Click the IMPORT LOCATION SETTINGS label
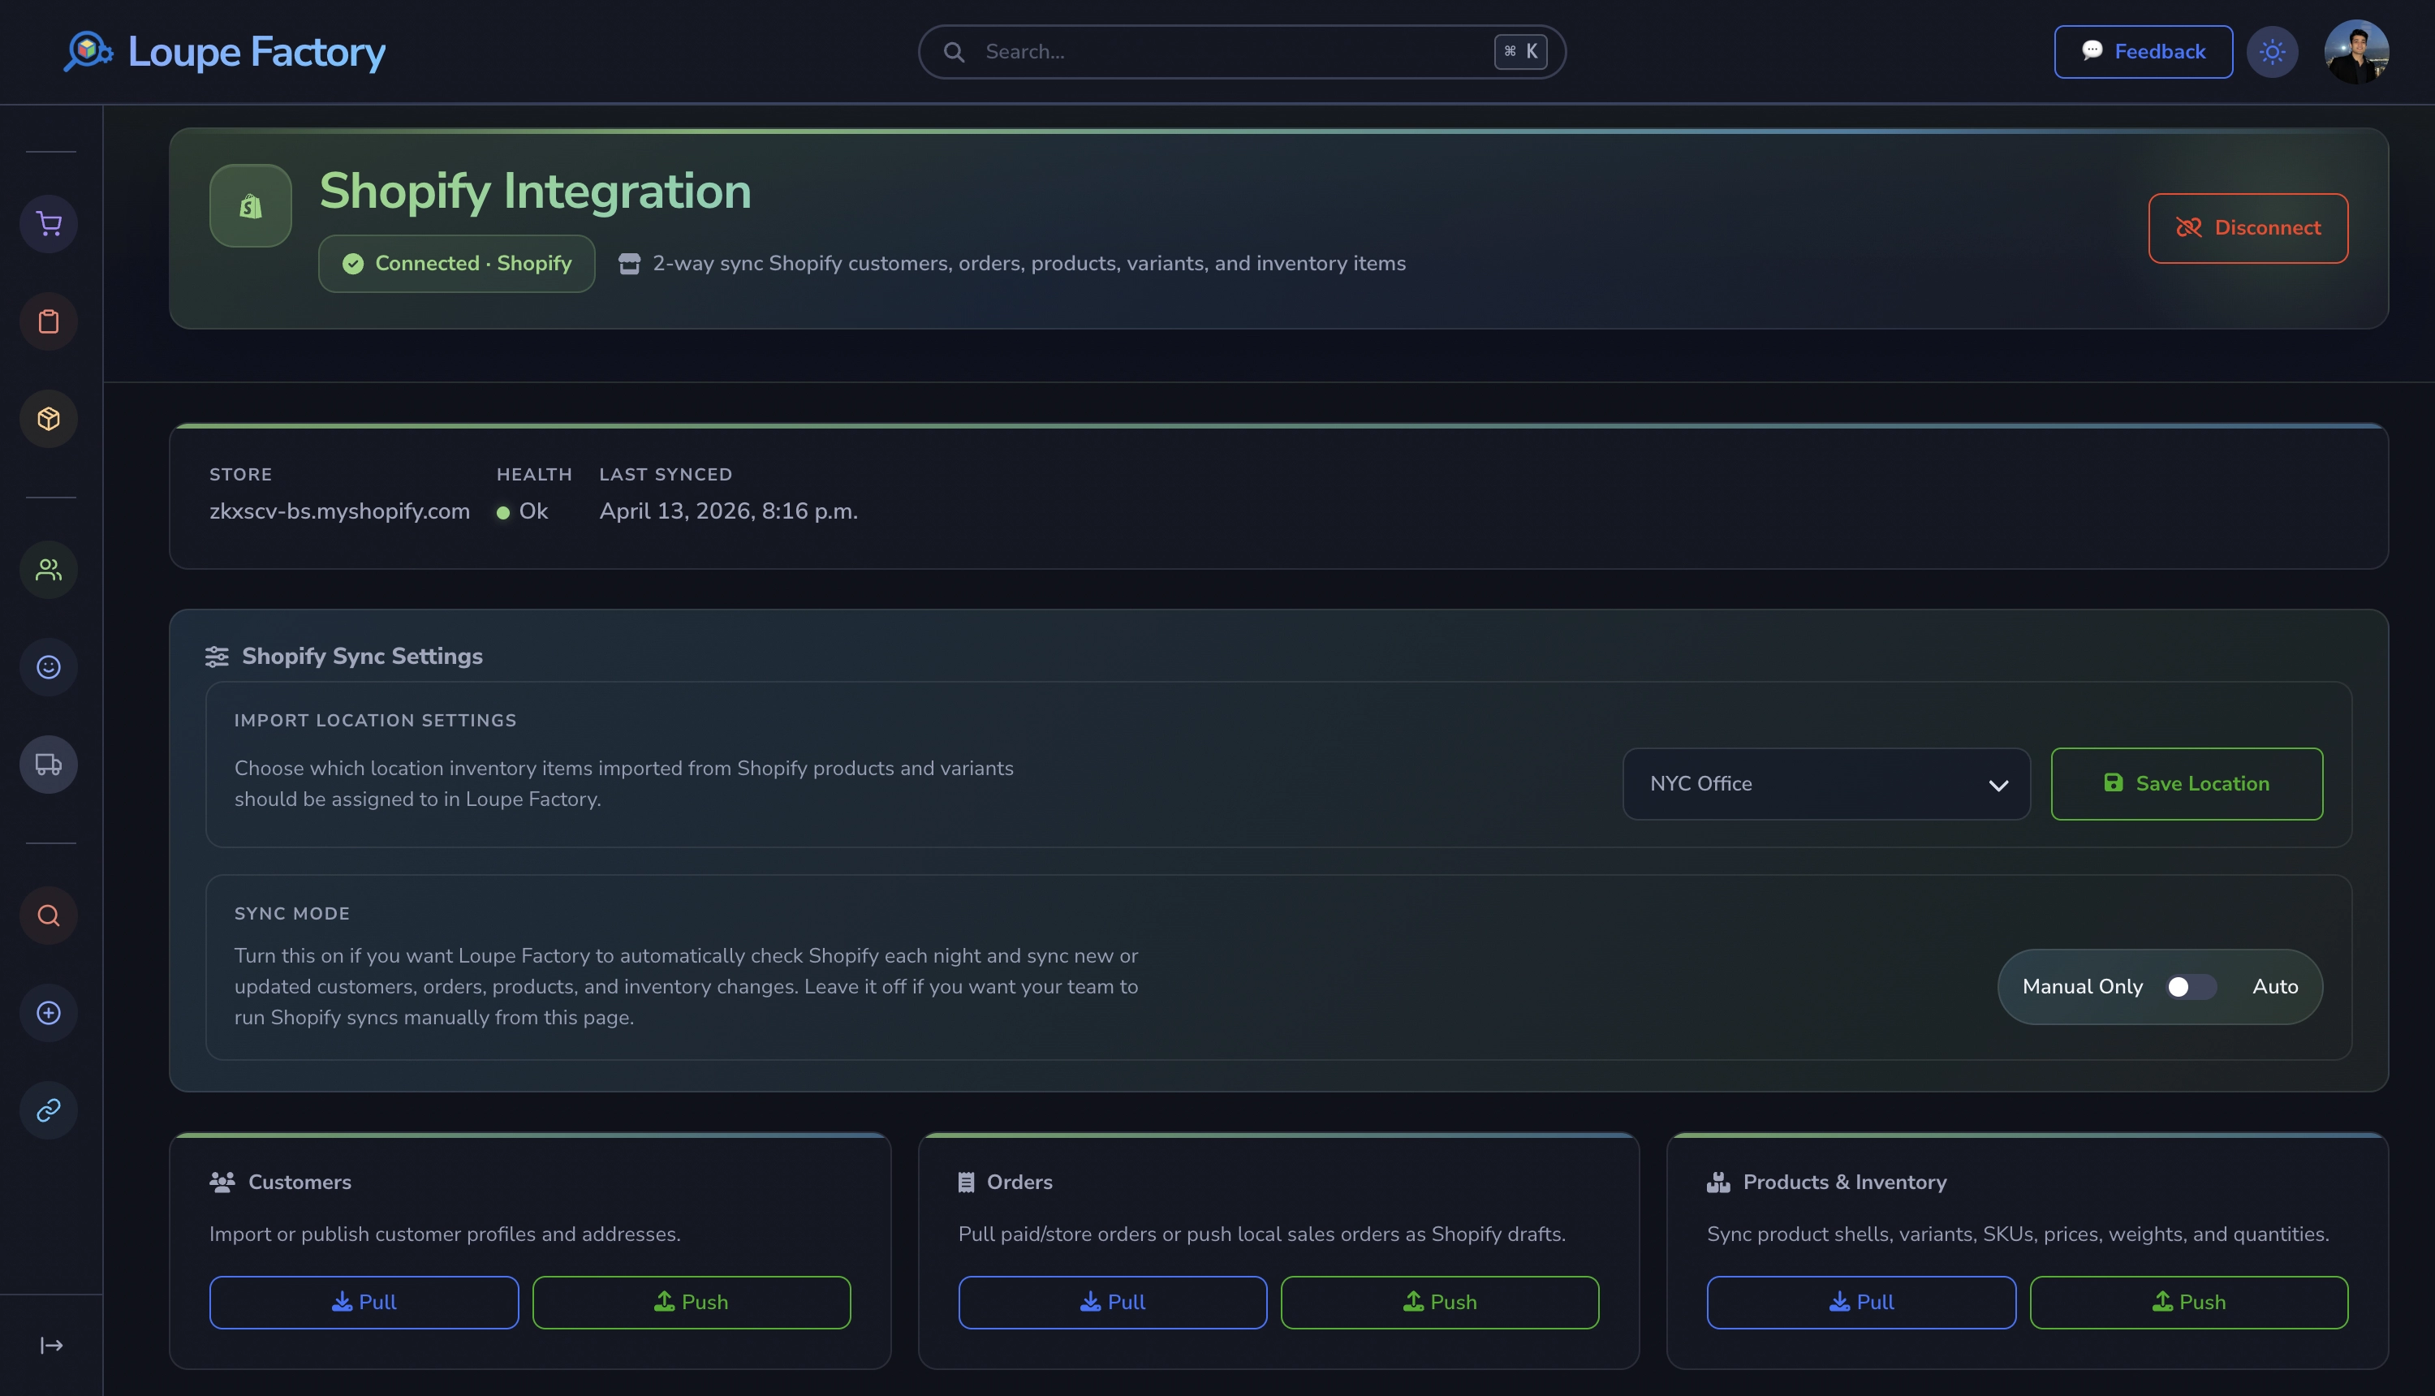Image resolution: width=2435 pixels, height=1396 pixels. 376,720
